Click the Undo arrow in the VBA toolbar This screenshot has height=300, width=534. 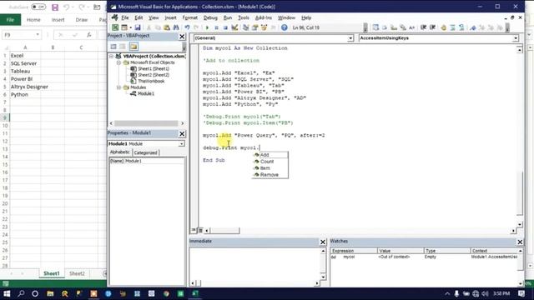187,27
